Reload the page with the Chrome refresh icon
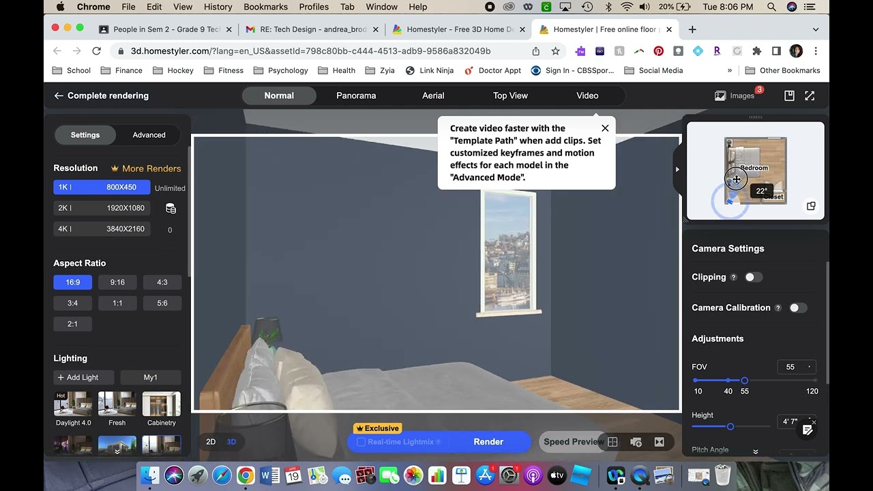 tap(97, 51)
